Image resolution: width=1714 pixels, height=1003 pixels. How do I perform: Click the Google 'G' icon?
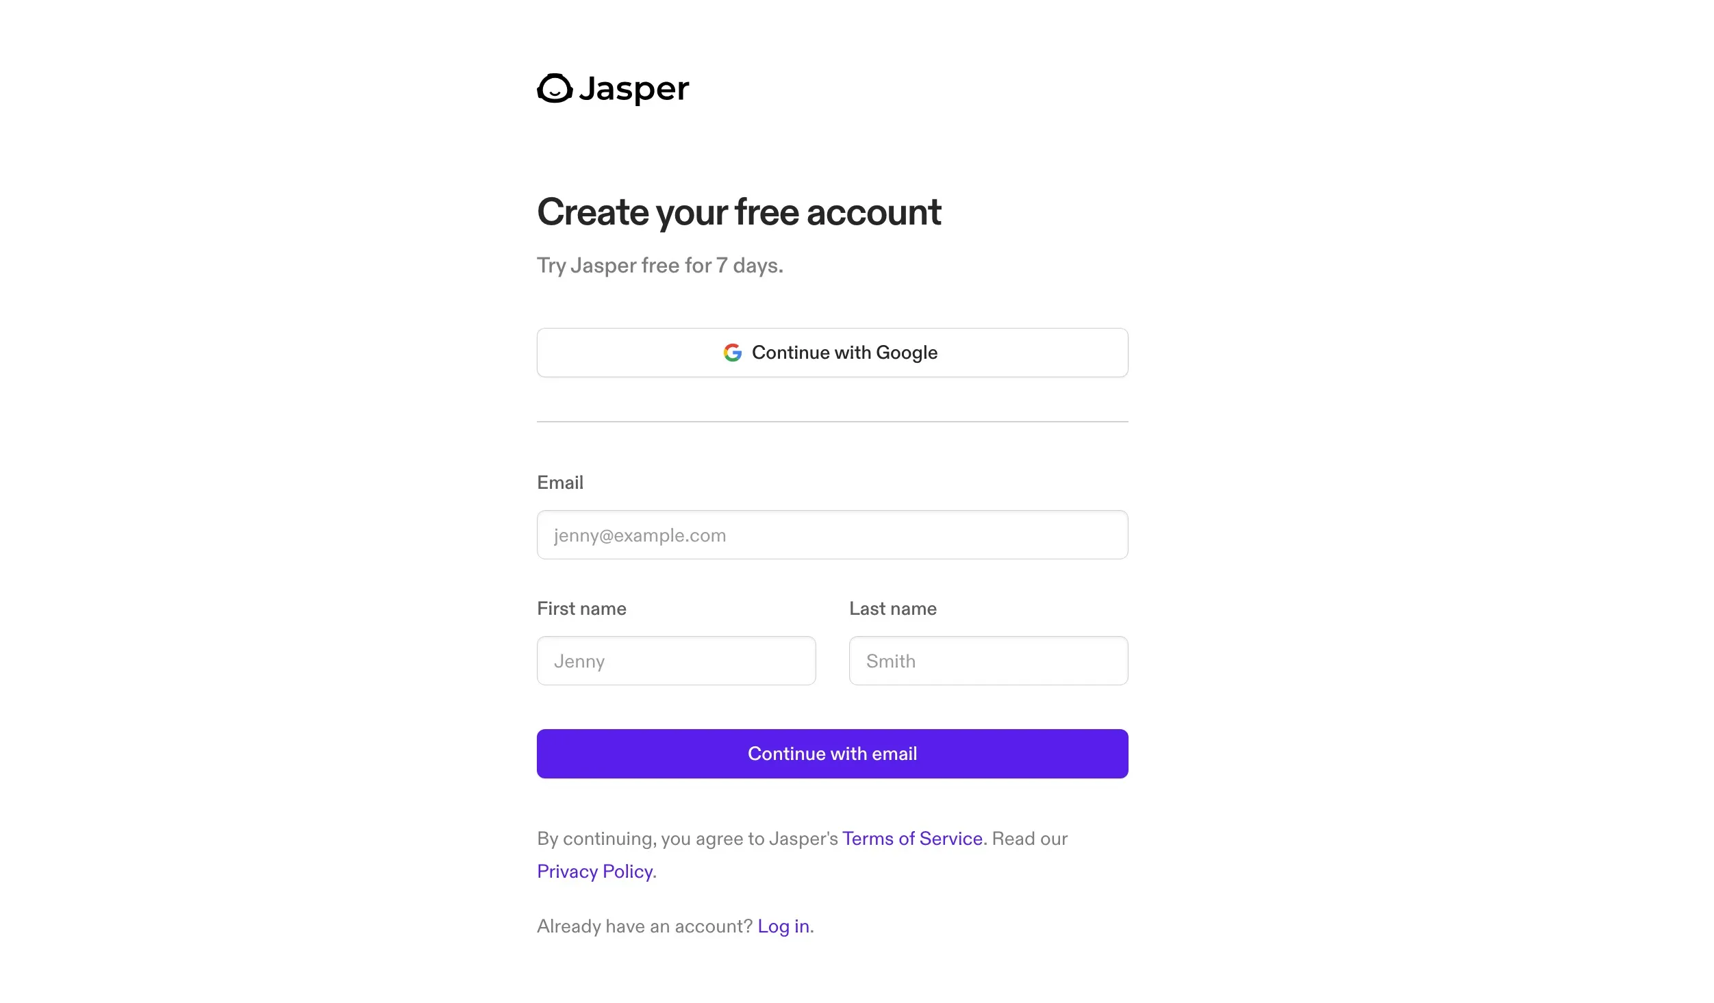point(732,353)
